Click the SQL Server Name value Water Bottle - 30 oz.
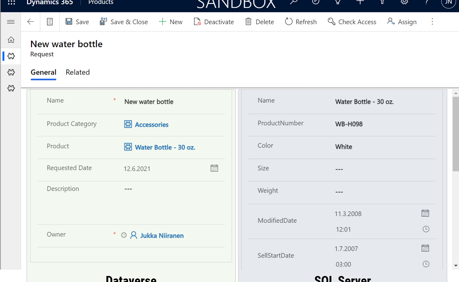 tap(364, 102)
